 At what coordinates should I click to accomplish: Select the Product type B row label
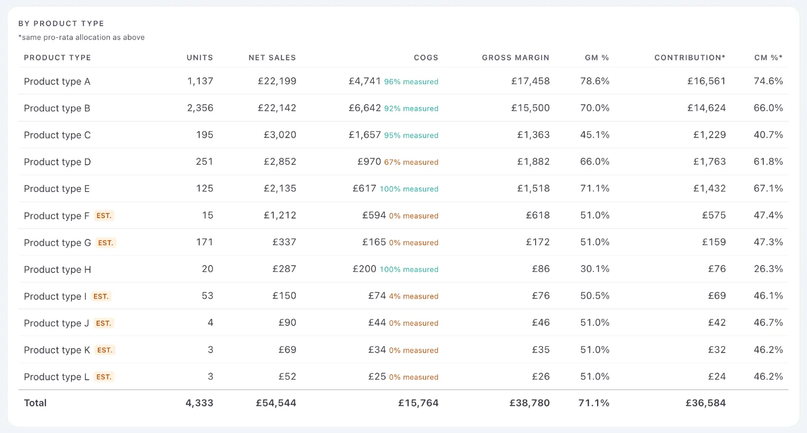pyautogui.click(x=57, y=108)
